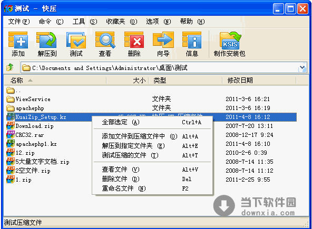Select the folder name ViewService
The height and width of the screenshot is (229, 312).
33,99
